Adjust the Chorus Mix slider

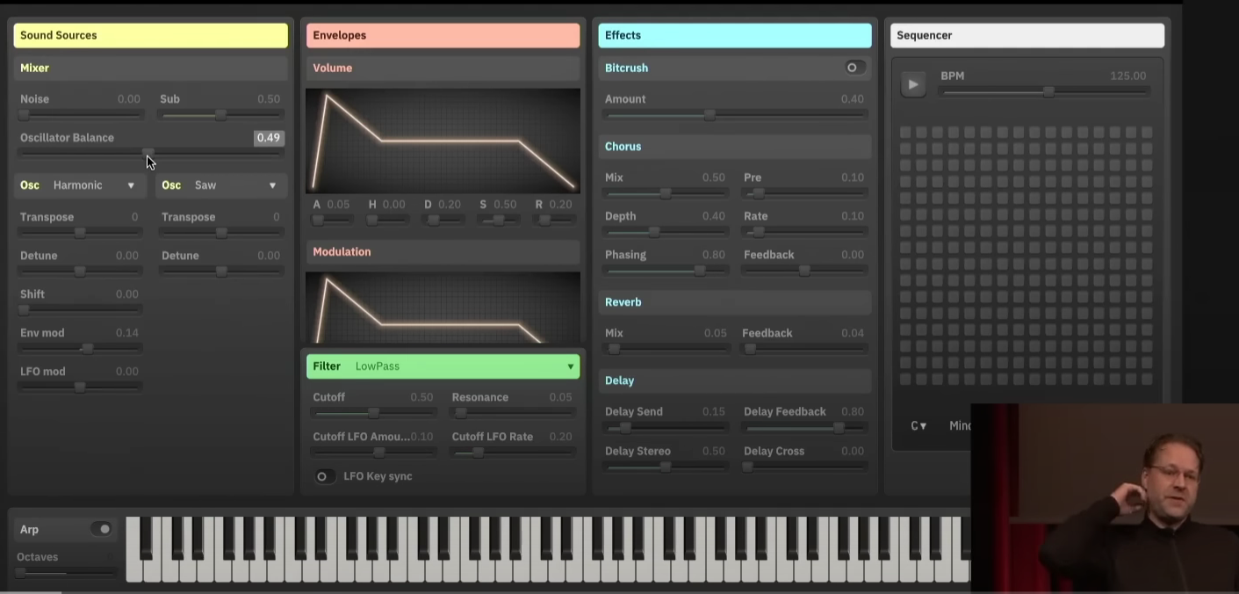(x=666, y=193)
